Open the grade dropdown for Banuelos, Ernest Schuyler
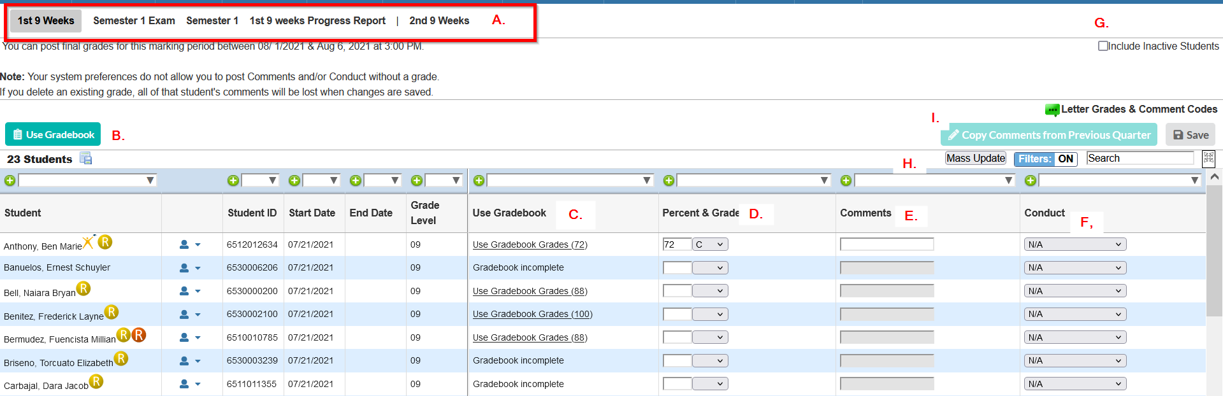The image size is (1223, 396). point(710,268)
